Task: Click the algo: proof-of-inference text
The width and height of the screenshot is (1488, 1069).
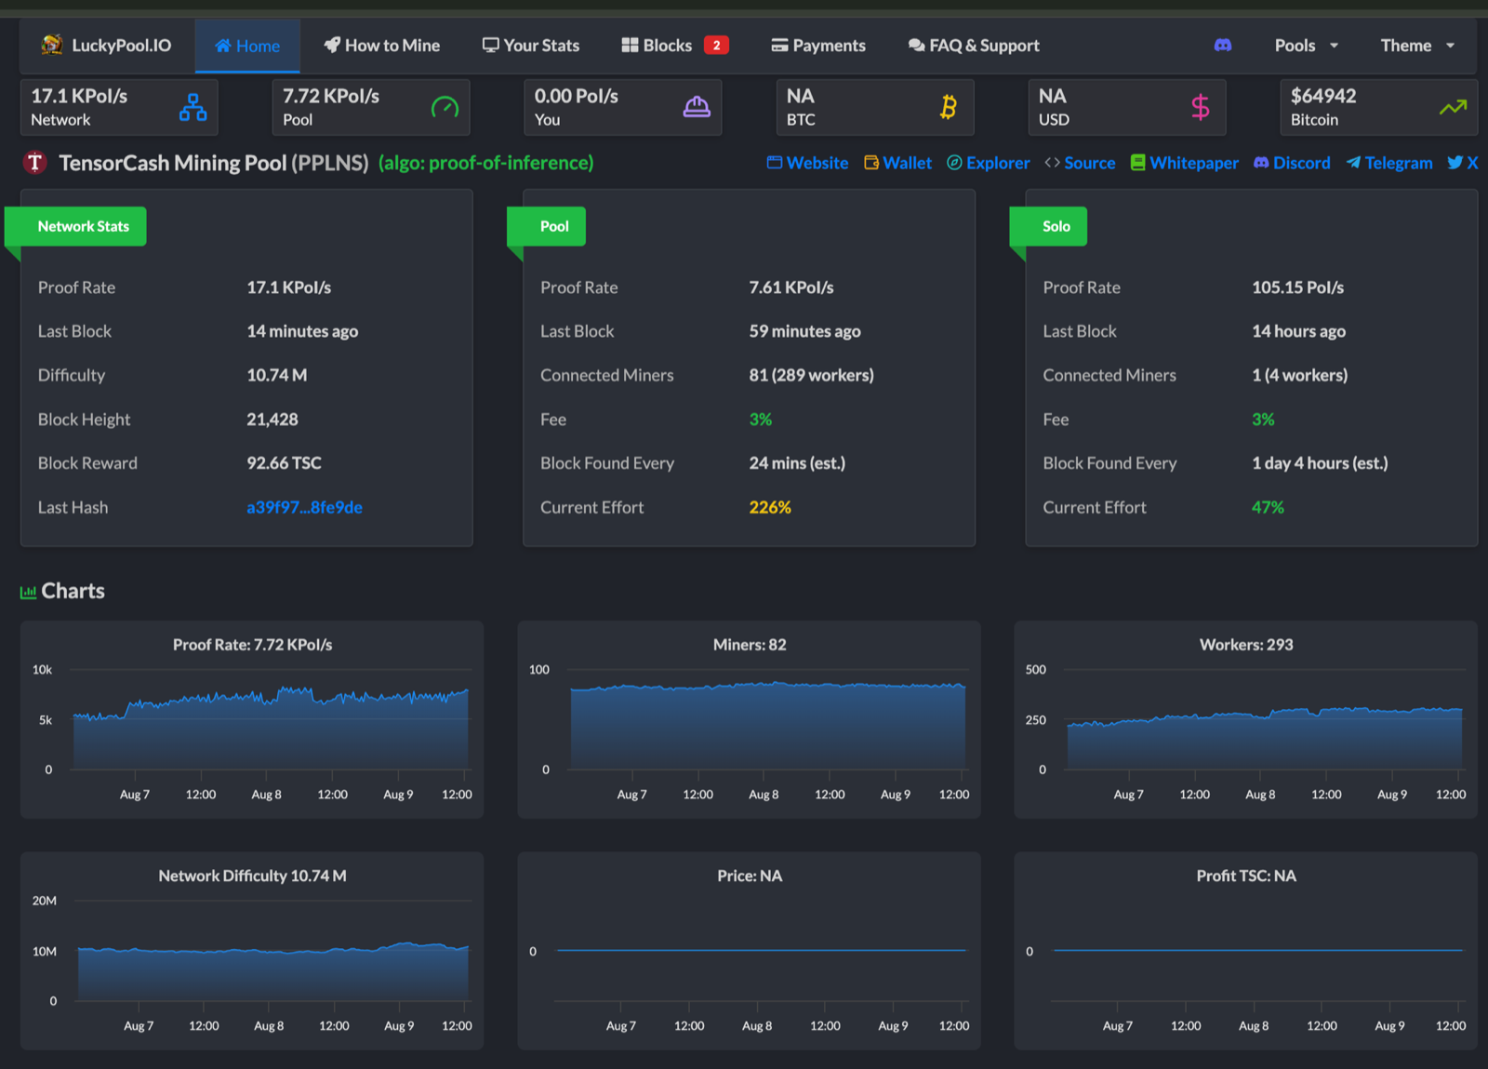Action: 485,163
